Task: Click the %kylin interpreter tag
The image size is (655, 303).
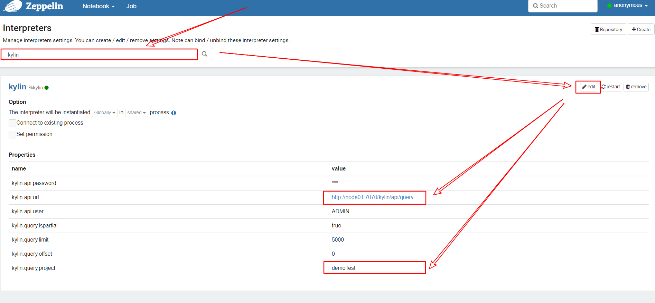Action: tap(36, 88)
